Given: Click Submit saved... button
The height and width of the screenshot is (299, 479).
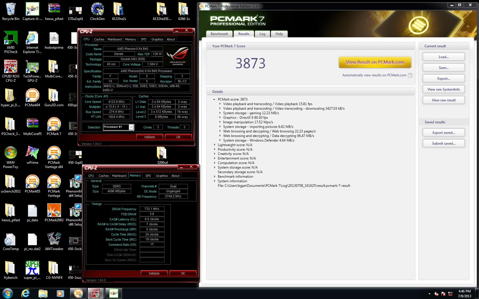Looking at the screenshot, I should point(444,144).
